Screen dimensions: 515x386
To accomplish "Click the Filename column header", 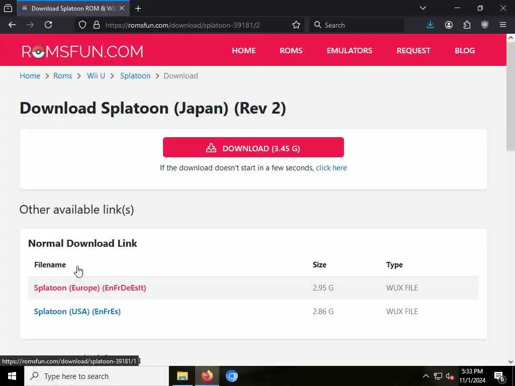I will [50, 264].
